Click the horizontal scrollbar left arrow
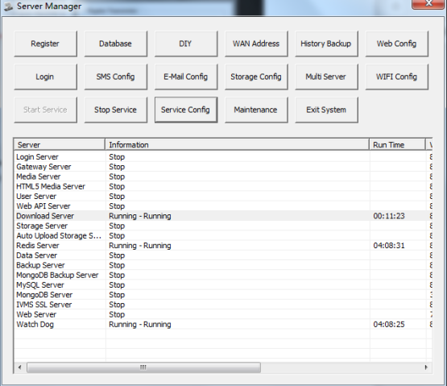Screen dimensions: 447x386 [x=19, y=367]
